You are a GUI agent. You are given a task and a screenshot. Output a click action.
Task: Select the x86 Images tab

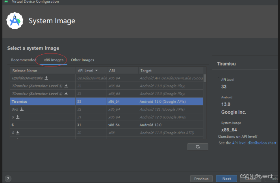point(54,60)
